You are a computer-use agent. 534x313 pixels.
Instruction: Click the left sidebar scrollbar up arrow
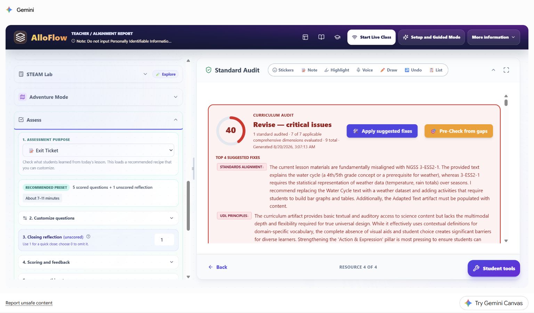(x=188, y=61)
